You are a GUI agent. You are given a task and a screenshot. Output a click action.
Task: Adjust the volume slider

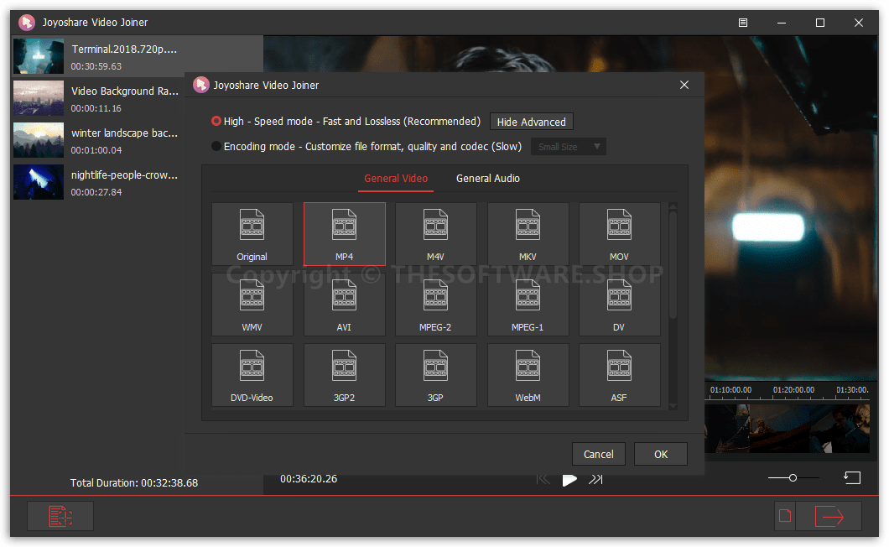click(792, 477)
